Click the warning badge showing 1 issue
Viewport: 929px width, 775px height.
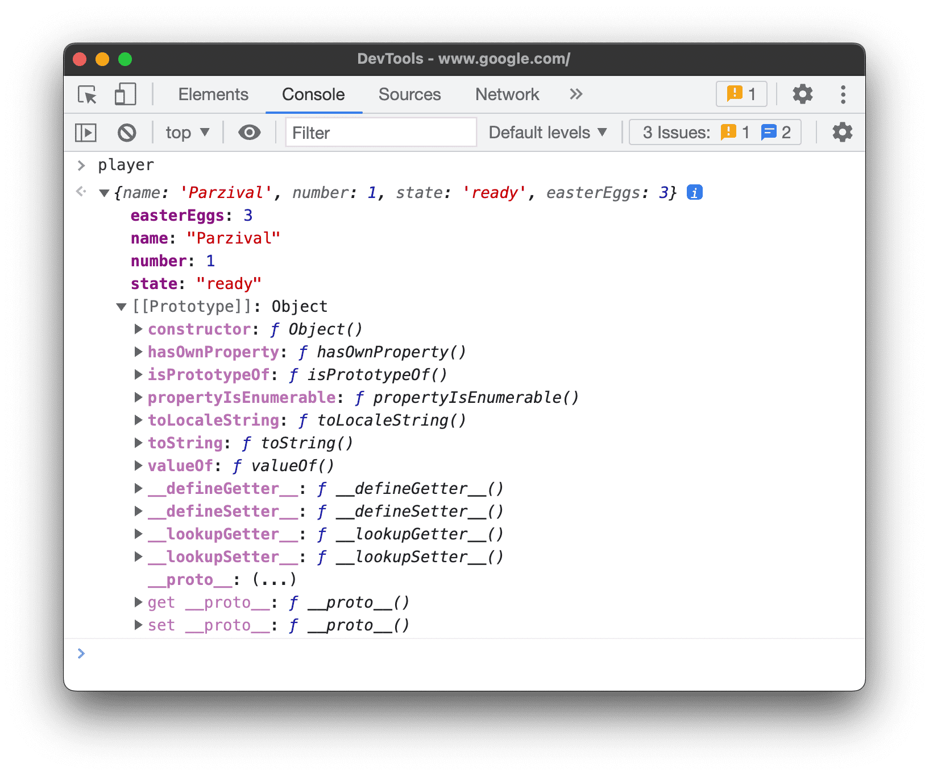pos(741,94)
